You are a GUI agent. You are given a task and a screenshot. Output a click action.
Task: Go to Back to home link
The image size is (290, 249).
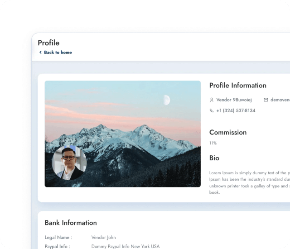[58, 53]
